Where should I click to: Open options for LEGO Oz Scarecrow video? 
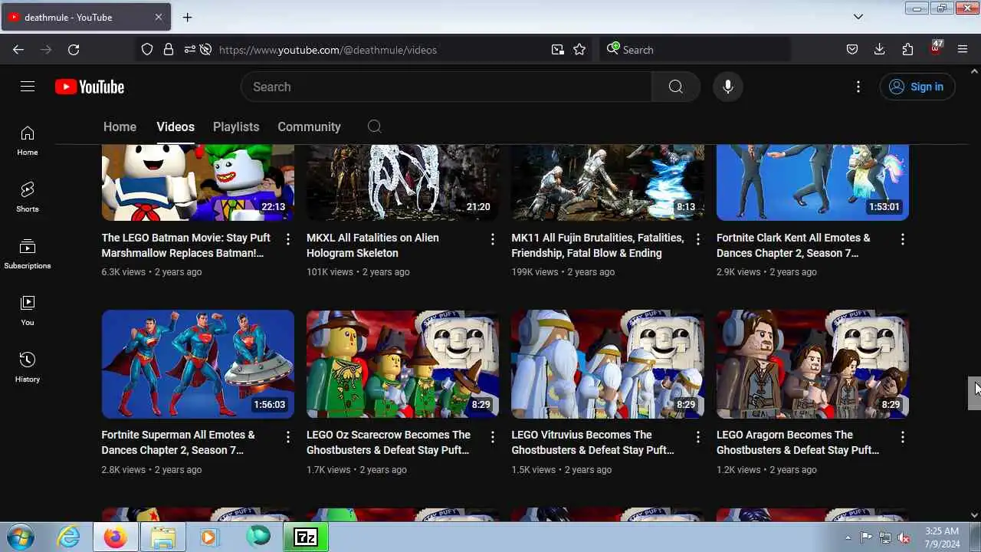(x=493, y=437)
